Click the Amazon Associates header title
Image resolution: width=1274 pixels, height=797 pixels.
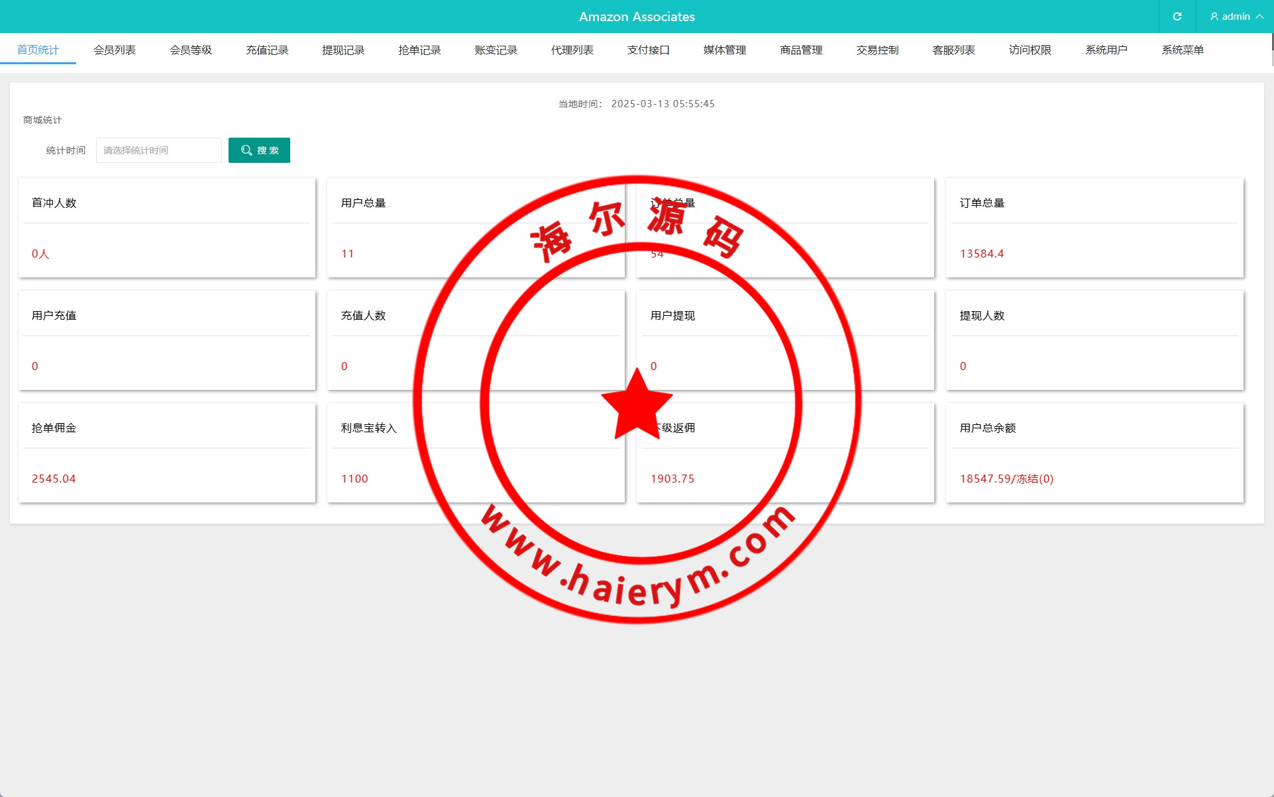click(x=637, y=17)
